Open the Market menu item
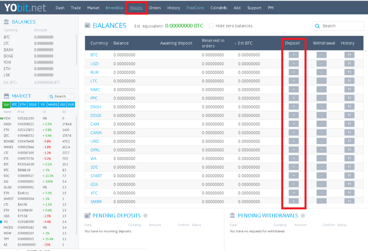This screenshot has height=251, width=368. [x=93, y=8]
